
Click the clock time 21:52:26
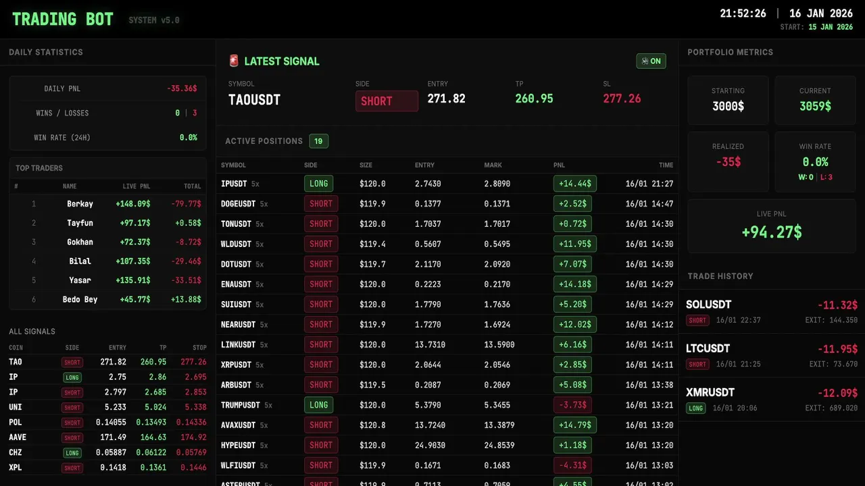pyautogui.click(x=743, y=13)
